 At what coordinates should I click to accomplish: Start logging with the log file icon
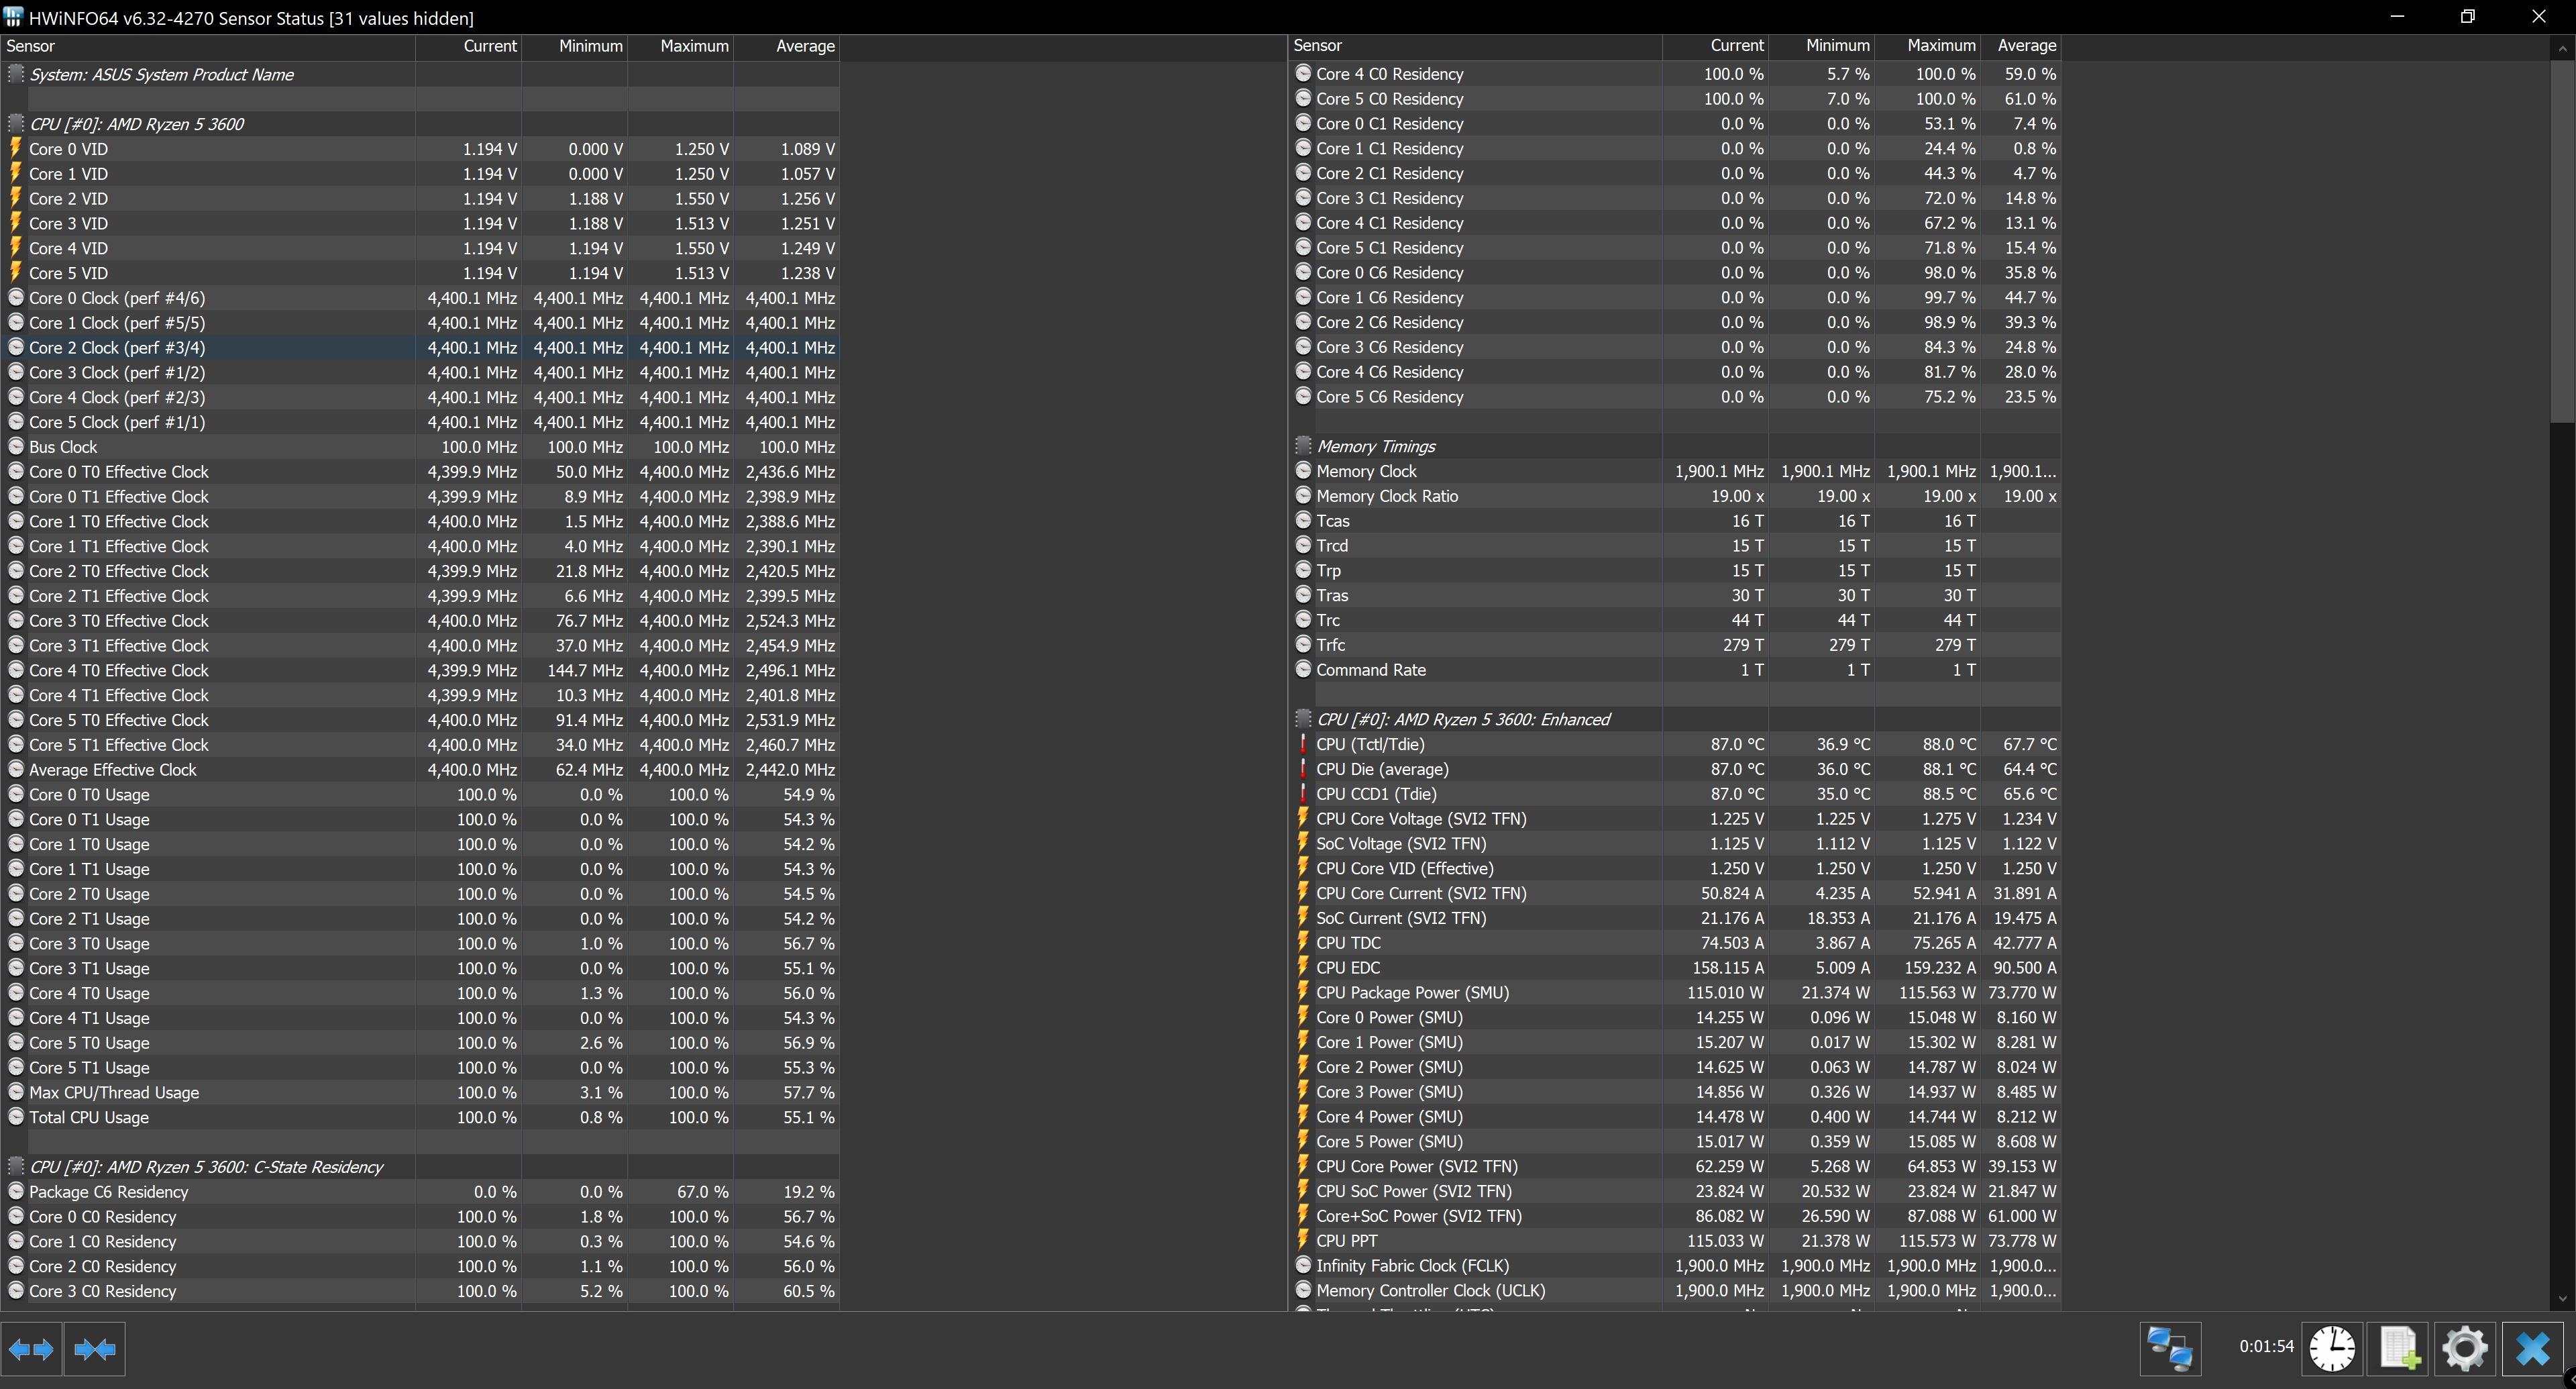(2398, 1348)
